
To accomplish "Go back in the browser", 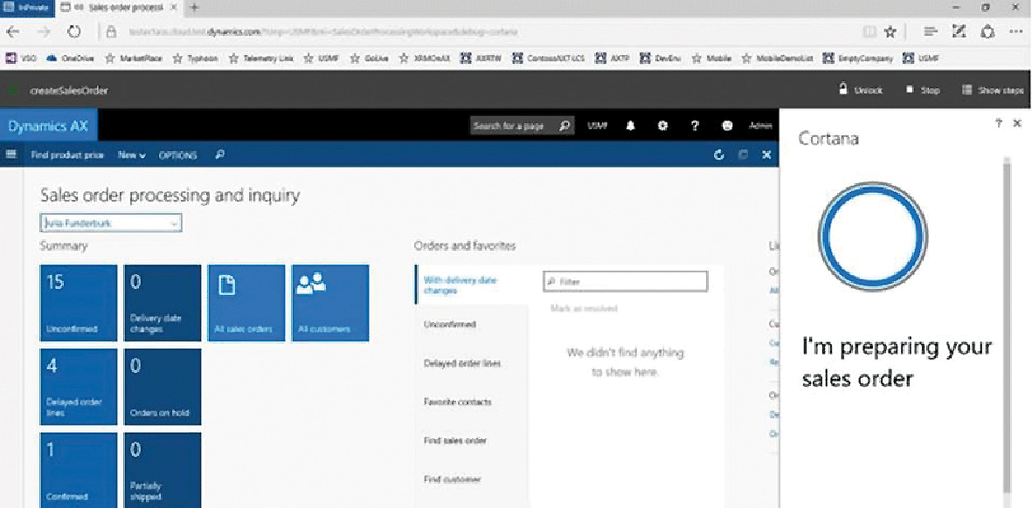I will 12,31.
